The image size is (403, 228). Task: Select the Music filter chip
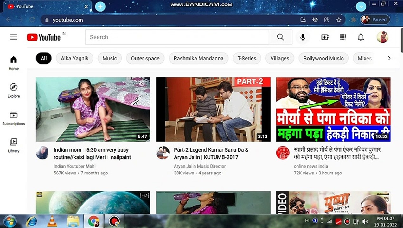pyautogui.click(x=110, y=58)
